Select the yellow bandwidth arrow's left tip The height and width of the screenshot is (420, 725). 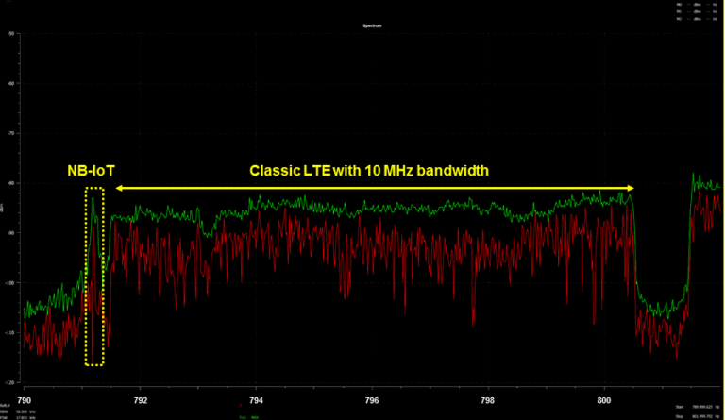(119, 188)
